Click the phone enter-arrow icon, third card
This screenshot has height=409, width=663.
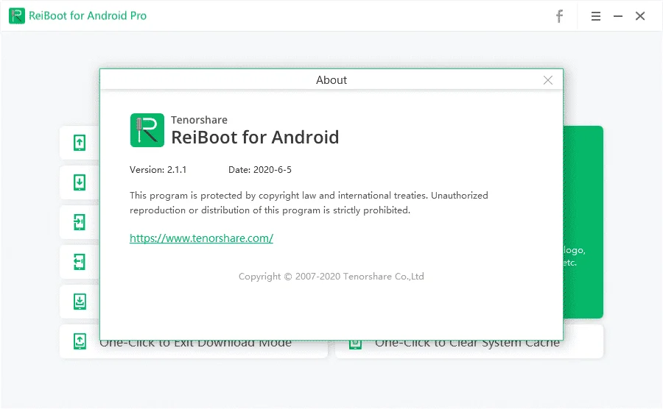(80, 222)
